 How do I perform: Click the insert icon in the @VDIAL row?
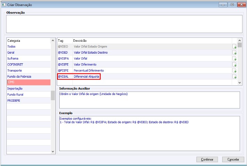pos(234,77)
